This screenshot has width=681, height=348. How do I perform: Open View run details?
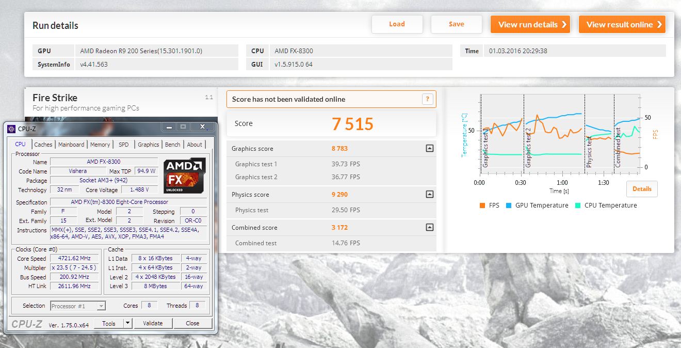pos(530,24)
